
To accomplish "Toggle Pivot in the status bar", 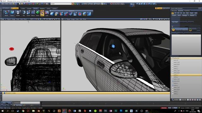I will [175, 108].
